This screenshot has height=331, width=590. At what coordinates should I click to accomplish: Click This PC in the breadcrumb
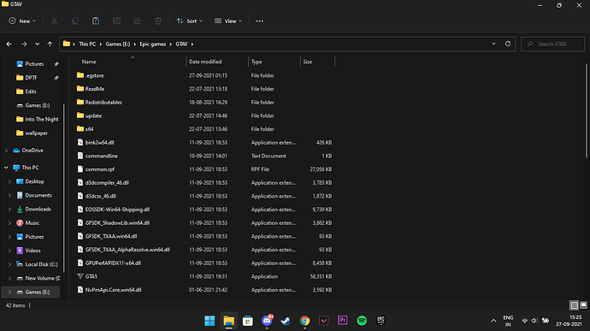87,44
